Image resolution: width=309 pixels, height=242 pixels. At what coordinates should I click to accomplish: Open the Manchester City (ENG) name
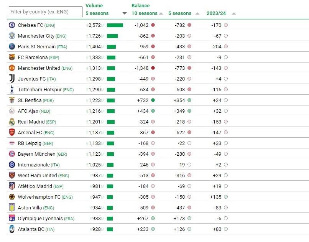pos(42,36)
